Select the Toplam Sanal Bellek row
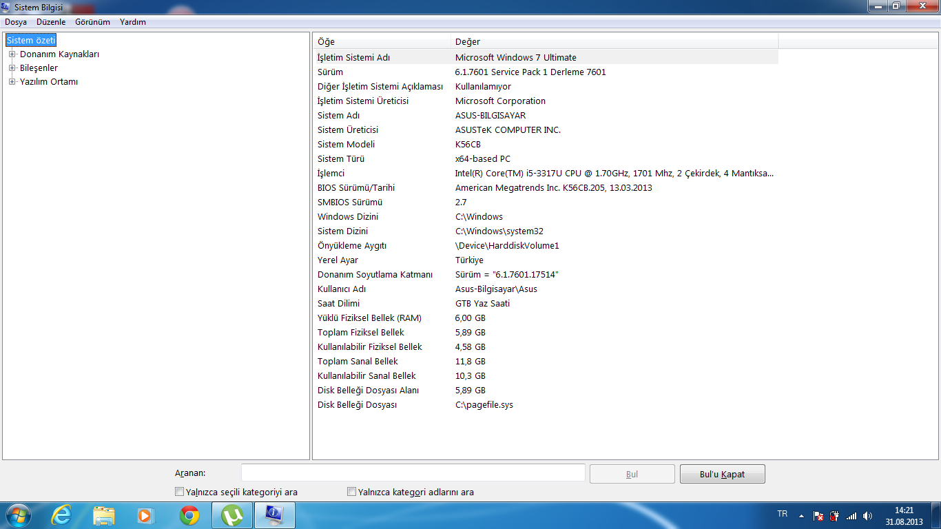Viewport: 941px width, 529px height. 546,361
